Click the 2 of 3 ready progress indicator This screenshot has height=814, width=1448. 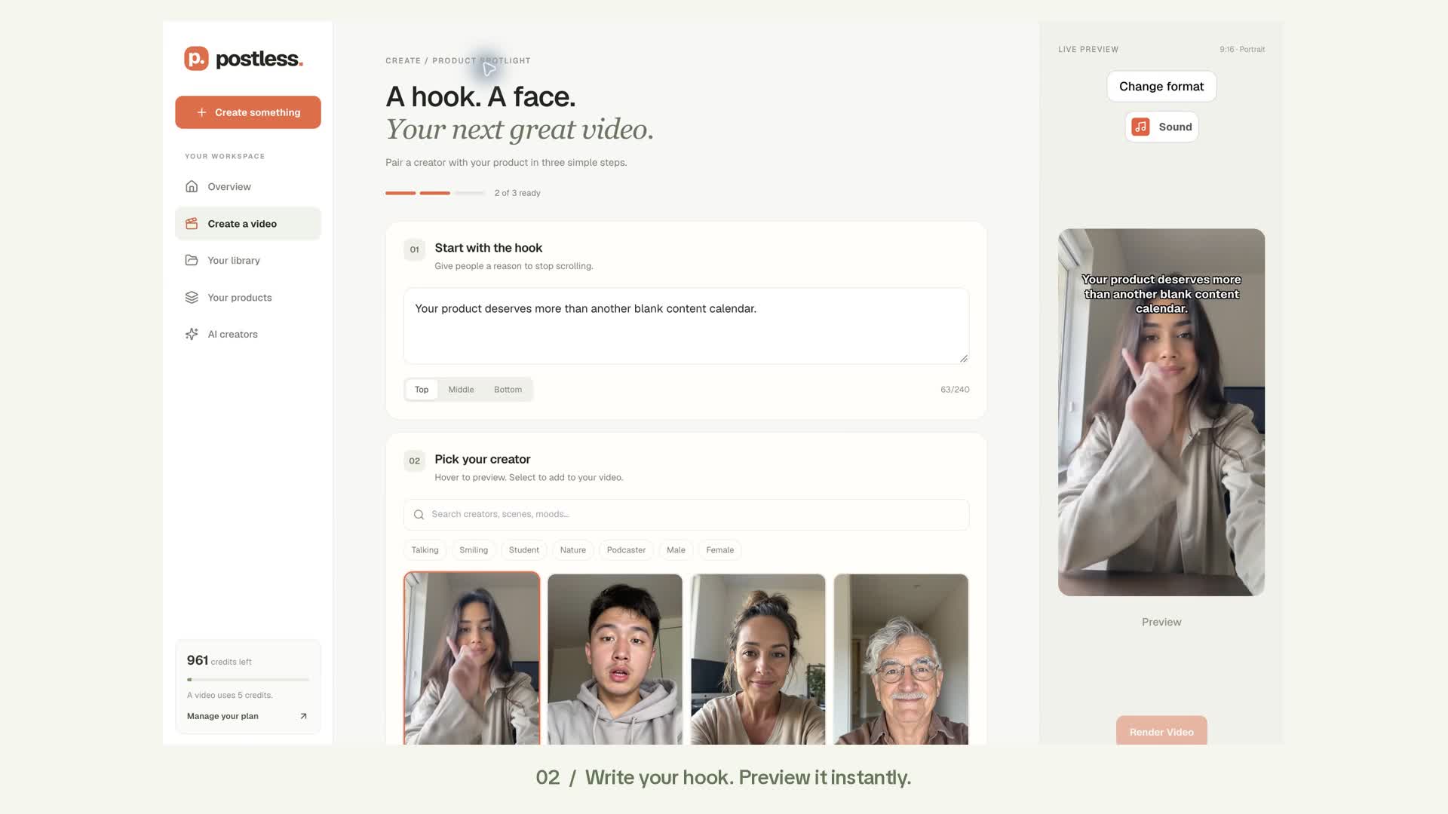pyautogui.click(x=463, y=193)
